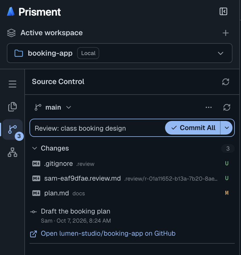Screen dimensions: 241x255
Task: Open the Commit All options arrow
Action: pyautogui.click(x=227, y=128)
